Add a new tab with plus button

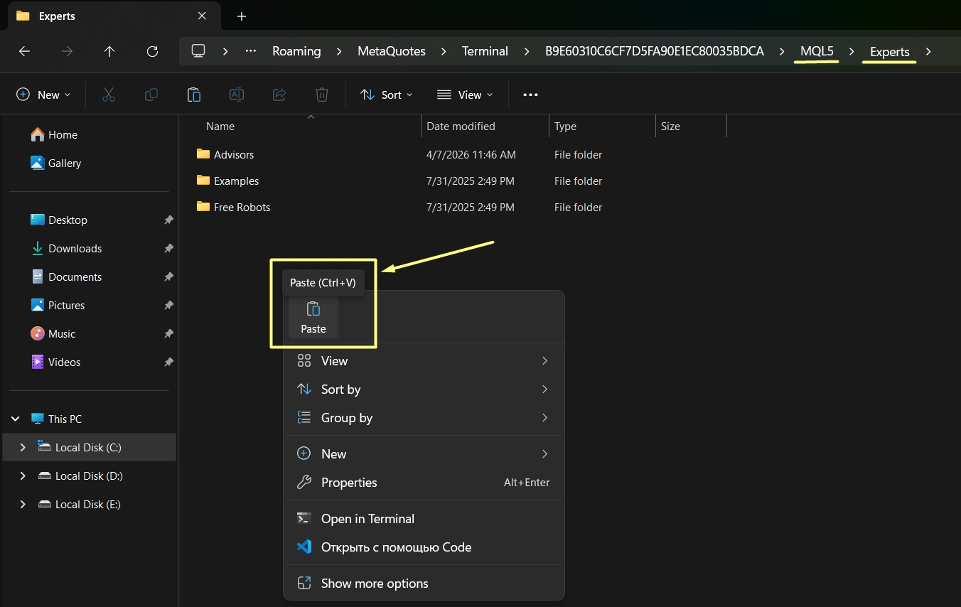(x=242, y=16)
